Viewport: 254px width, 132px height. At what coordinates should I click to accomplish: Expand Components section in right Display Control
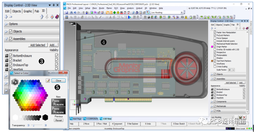212,102
